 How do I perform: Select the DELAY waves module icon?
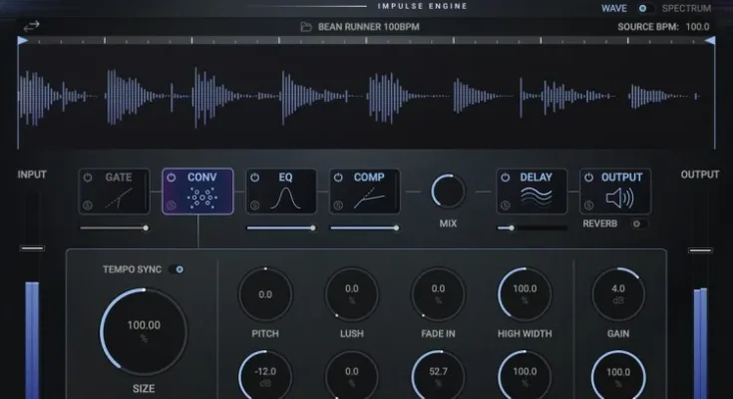click(x=536, y=198)
